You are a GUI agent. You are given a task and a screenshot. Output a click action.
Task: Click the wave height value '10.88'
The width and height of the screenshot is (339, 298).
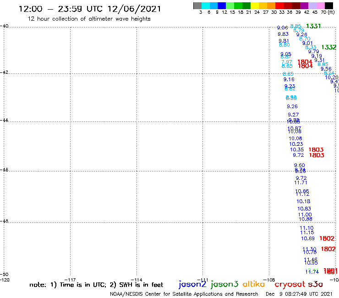click(x=306, y=219)
